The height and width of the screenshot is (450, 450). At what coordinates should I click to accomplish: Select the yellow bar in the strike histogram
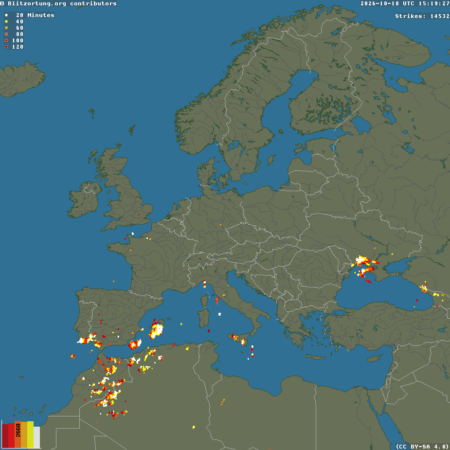[x=31, y=434]
